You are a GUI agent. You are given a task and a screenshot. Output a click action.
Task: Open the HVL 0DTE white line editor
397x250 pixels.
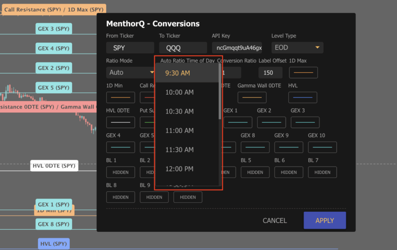coord(120,122)
